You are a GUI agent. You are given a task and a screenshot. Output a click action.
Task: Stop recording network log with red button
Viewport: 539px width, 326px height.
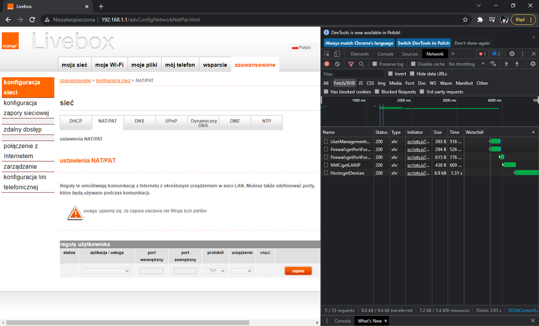[x=327, y=64]
